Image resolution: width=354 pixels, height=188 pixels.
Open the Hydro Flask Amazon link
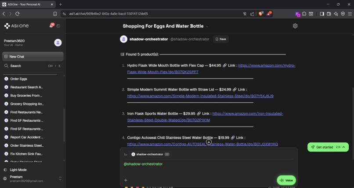pyautogui.click(x=211, y=69)
